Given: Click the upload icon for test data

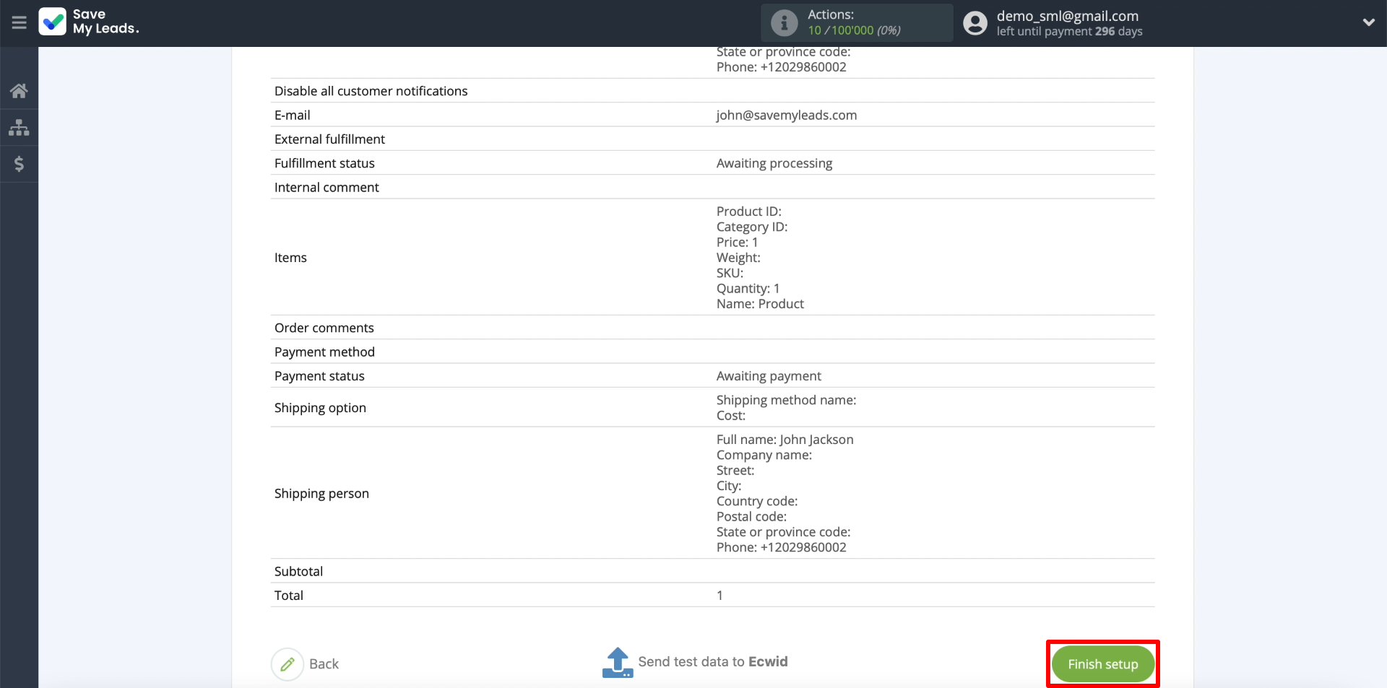Looking at the screenshot, I should coord(618,662).
